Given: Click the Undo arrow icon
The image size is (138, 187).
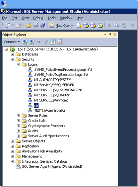Looking at the screenshot, I should click(132, 25).
